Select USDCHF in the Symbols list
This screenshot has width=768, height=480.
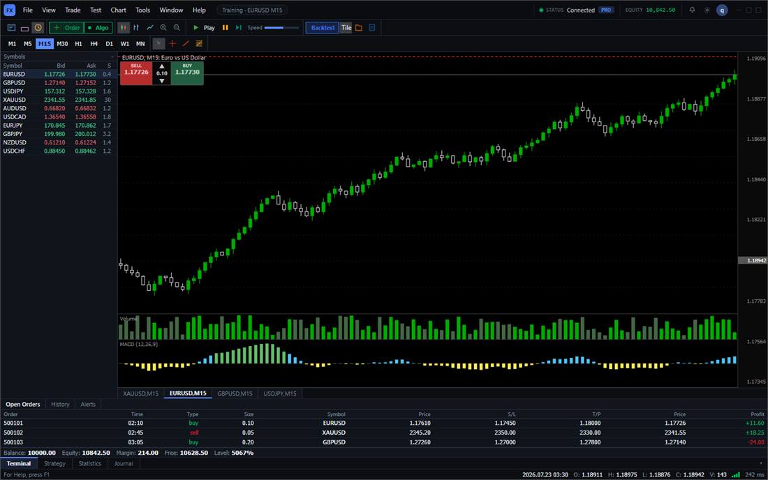(x=58, y=151)
